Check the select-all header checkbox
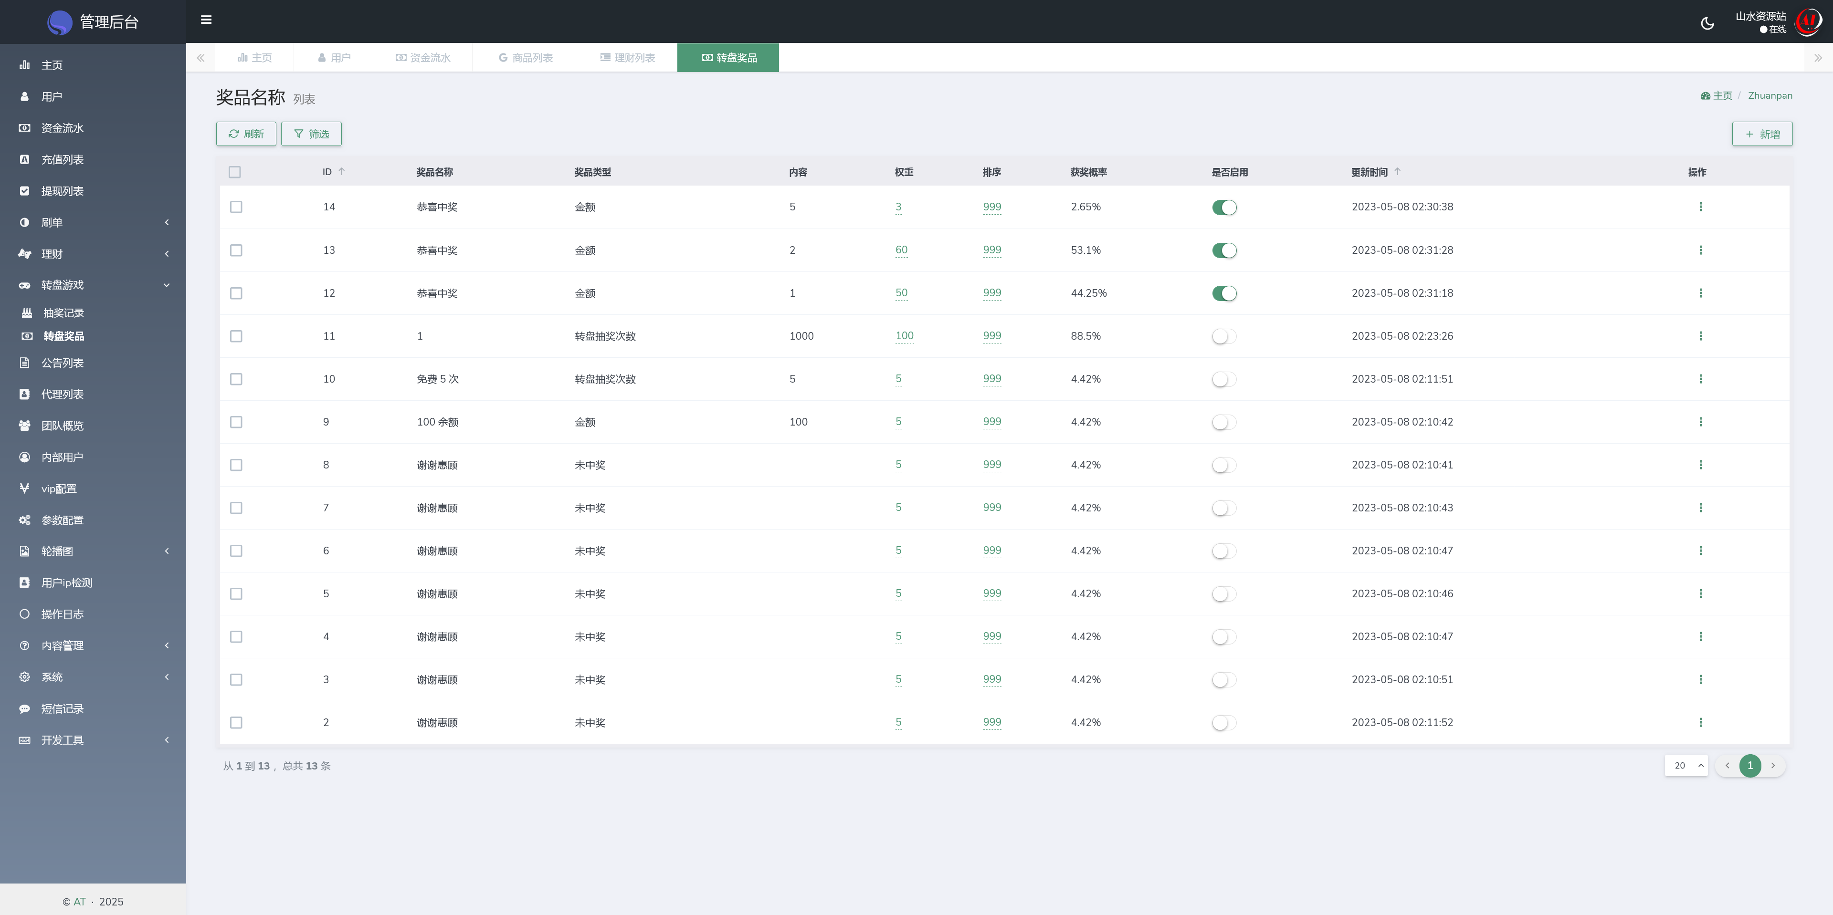The image size is (1833, 915). click(235, 172)
